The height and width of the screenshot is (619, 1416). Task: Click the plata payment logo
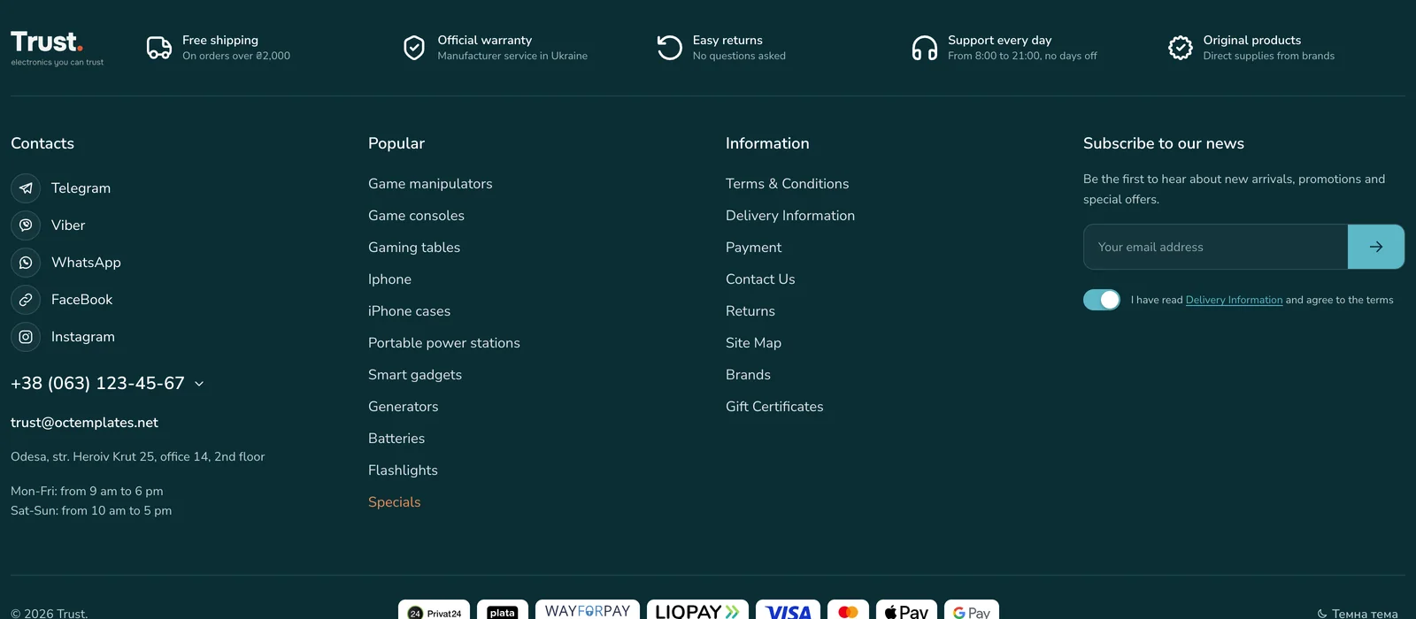[x=503, y=610]
